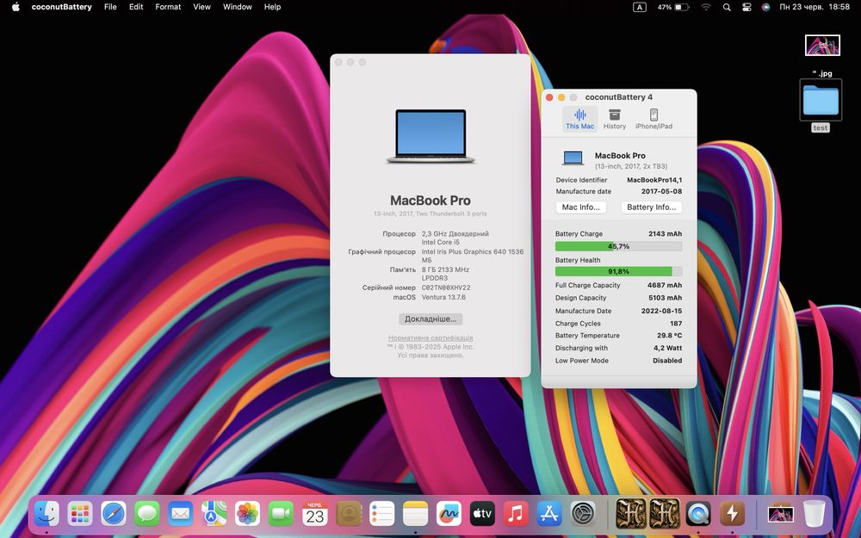The image size is (861, 538).
Task: Click coconutBattery lightning icon in Dock
Action: (x=732, y=514)
